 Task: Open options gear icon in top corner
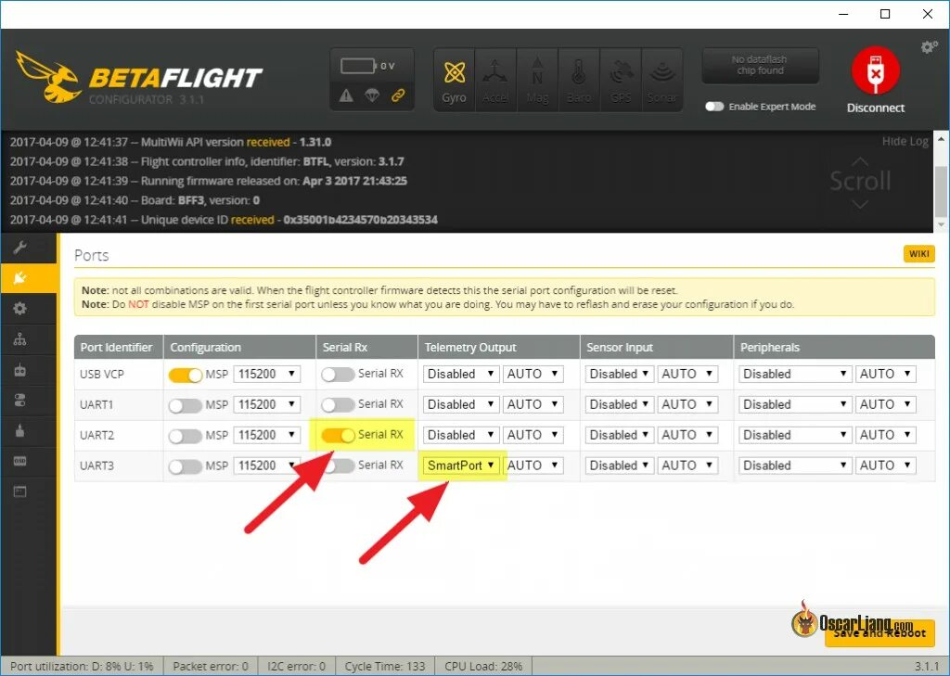929,47
